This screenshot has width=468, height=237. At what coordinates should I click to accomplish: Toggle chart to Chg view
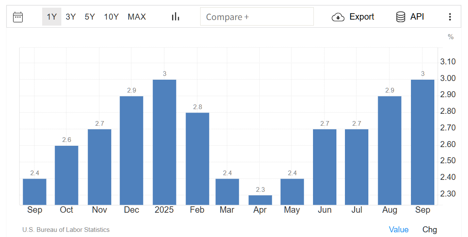click(x=430, y=230)
